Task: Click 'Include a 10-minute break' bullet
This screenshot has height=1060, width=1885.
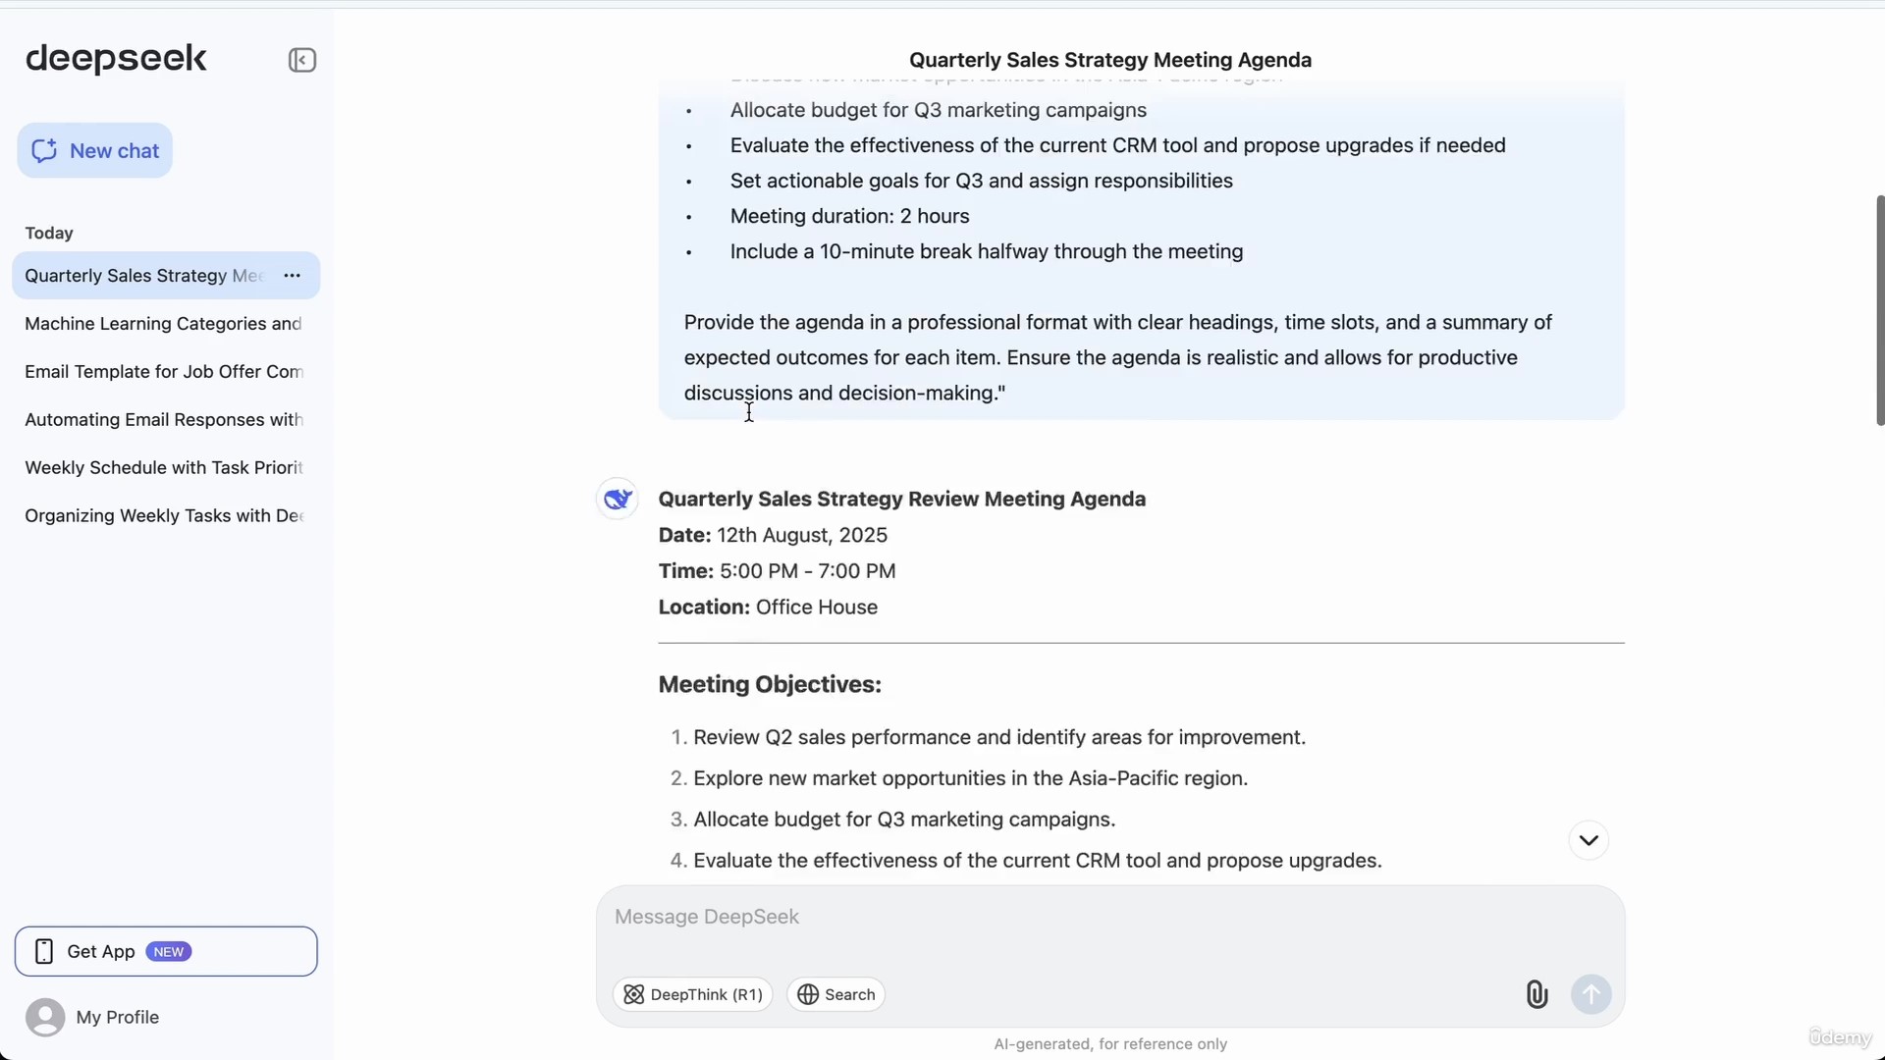Action: pyautogui.click(x=986, y=251)
